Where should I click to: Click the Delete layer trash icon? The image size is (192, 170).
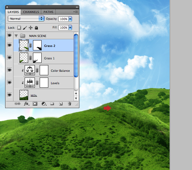69,104
